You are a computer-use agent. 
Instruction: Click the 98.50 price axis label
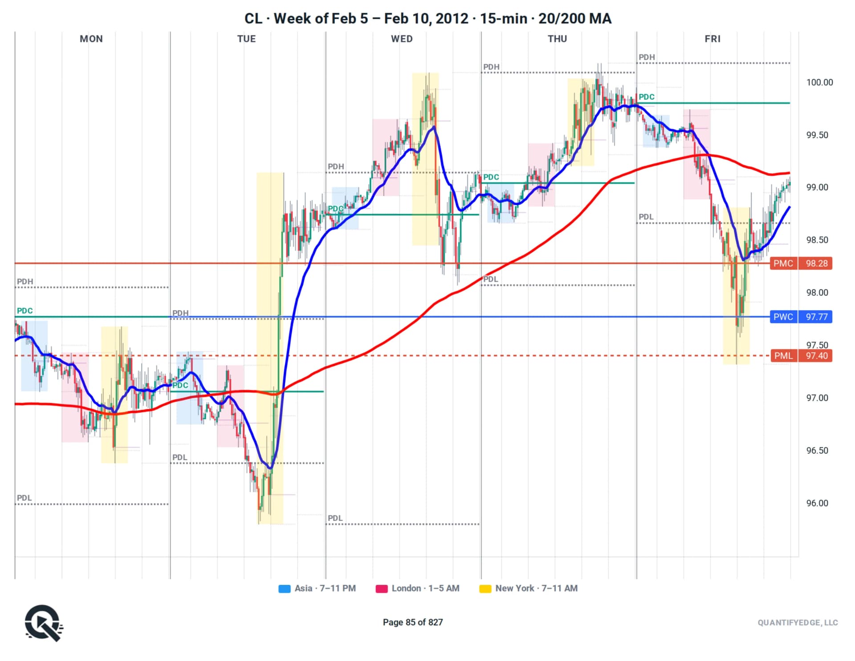(x=817, y=240)
